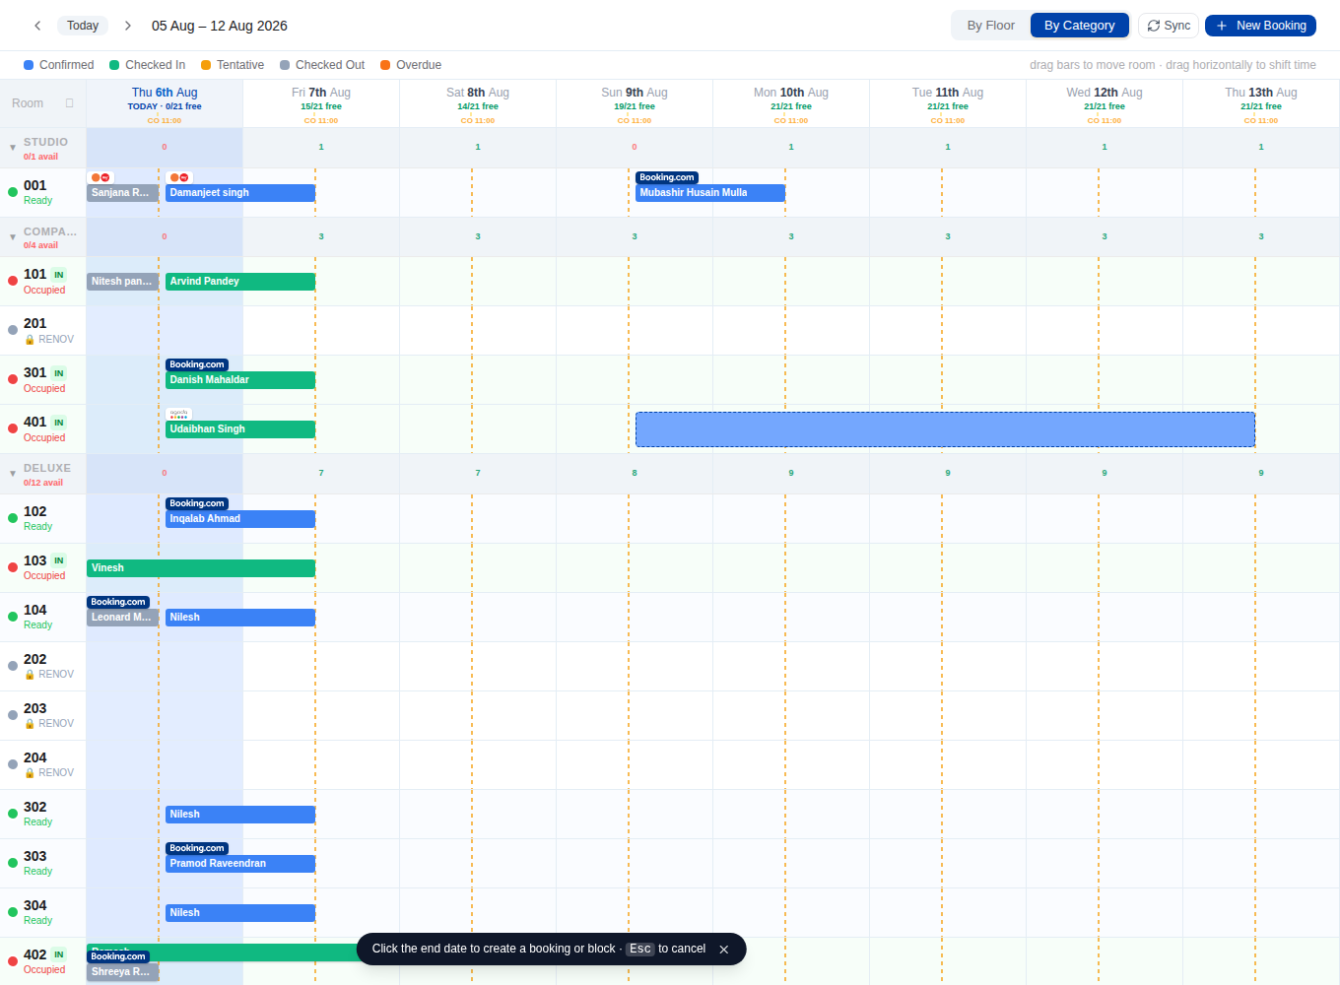Open Danish Mahaldar booking bar

(x=240, y=380)
